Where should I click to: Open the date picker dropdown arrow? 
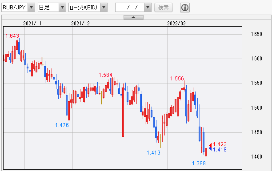(x=148, y=8)
